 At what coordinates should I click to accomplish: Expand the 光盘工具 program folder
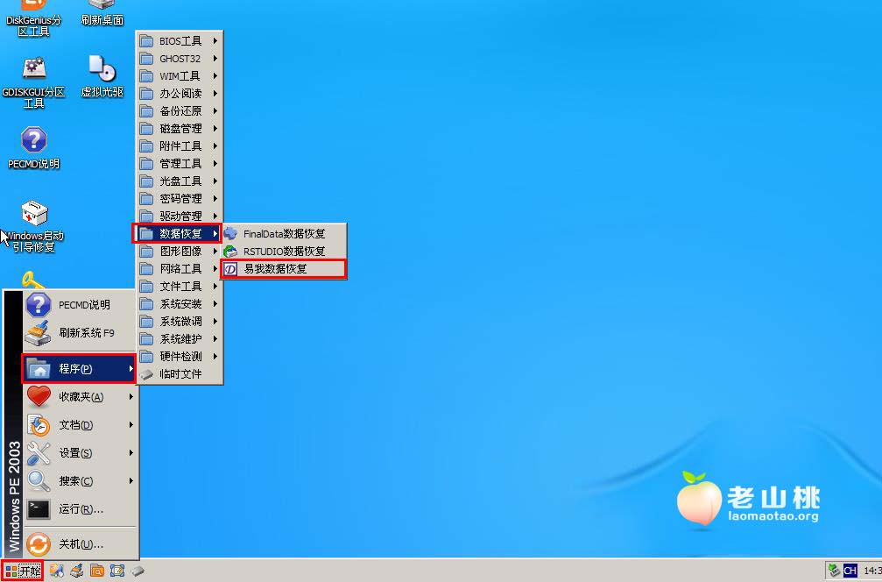coord(180,181)
